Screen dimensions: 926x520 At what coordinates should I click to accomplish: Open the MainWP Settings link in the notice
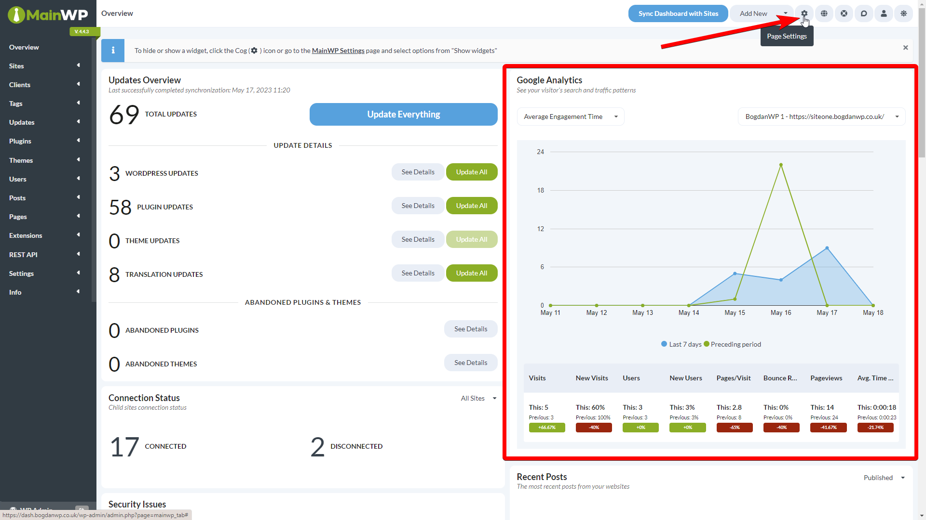click(x=338, y=50)
